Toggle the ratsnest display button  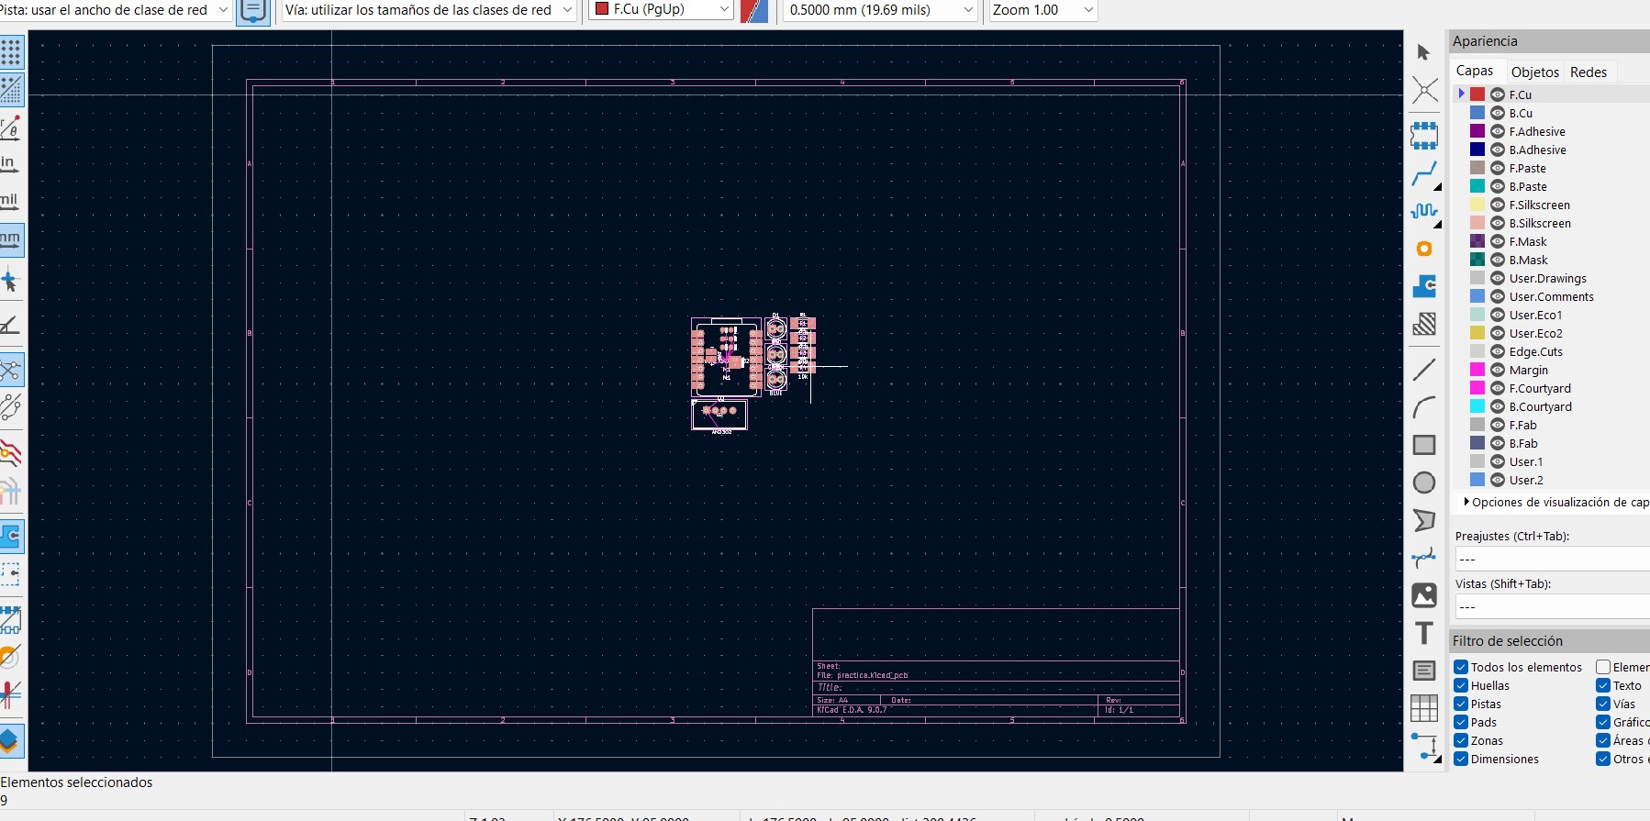11,371
